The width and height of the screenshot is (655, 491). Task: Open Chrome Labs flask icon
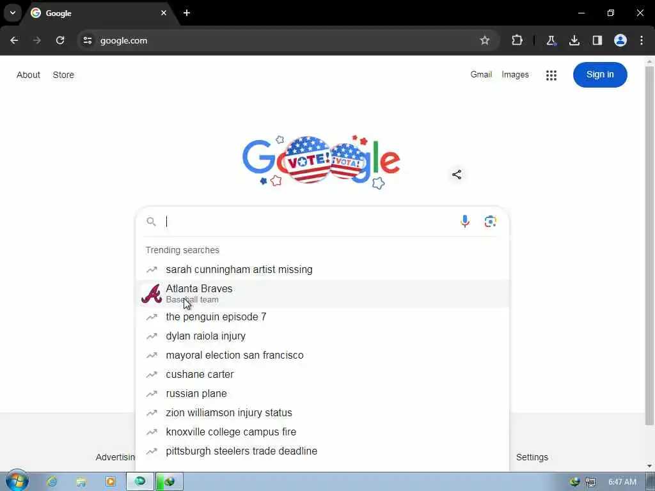(551, 40)
